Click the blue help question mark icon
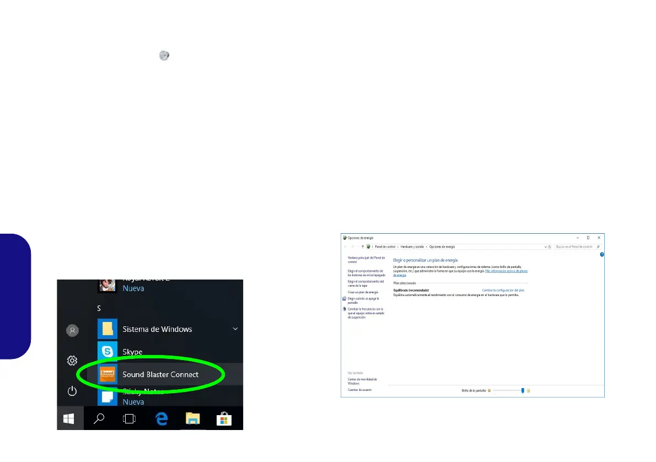The height and width of the screenshot is (462, 656). [x=601, y=255]
